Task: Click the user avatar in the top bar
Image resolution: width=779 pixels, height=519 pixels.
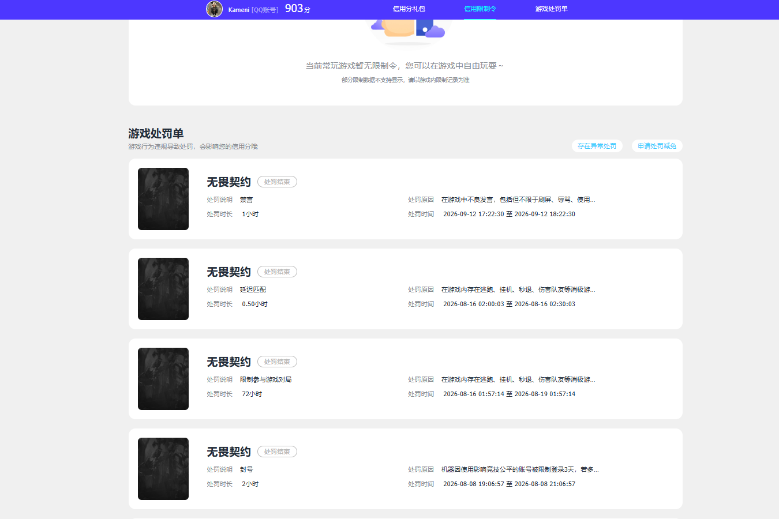Action: pyautogui.click(x=214, y=9)
